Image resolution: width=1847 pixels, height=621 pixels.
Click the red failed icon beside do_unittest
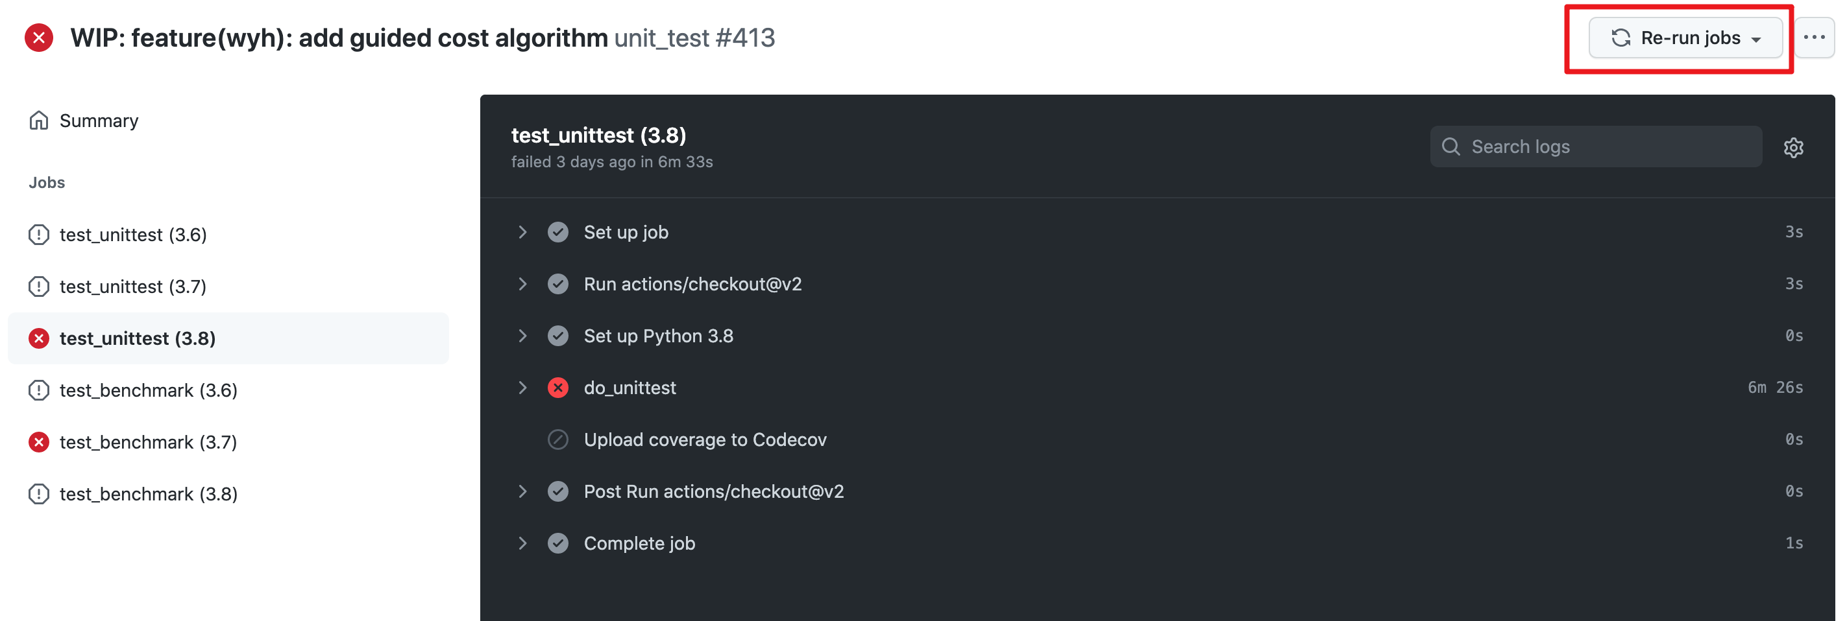[x=558, y=388]
